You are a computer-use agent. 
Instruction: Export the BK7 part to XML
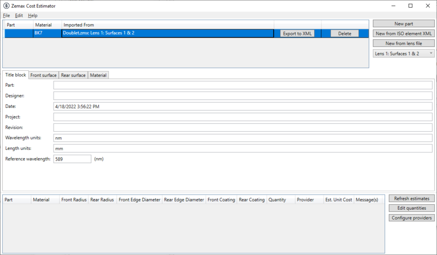[297, 33]
